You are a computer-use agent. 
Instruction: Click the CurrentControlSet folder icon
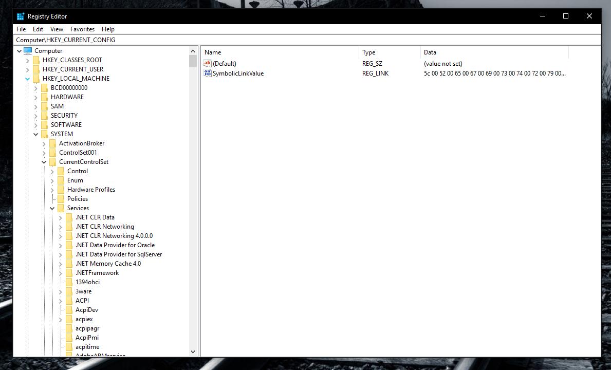point(52,162)
